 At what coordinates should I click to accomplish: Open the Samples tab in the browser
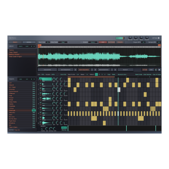(29, 42)
